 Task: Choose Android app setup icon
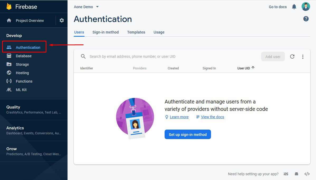tap(296, 174)
